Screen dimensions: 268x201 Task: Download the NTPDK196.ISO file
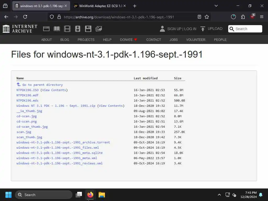tap(27, 90)
